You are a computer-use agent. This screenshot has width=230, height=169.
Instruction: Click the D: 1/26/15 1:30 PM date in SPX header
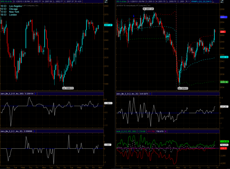click(x=22, y=1)
